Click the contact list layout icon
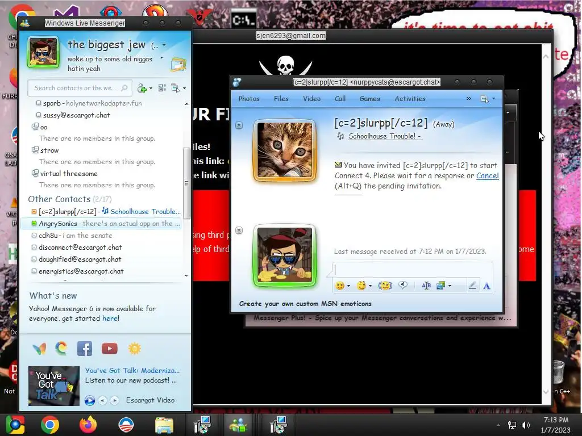 (162, 88)
